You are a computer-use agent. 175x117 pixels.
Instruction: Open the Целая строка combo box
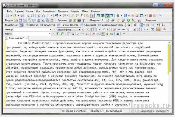coord(69,29)
